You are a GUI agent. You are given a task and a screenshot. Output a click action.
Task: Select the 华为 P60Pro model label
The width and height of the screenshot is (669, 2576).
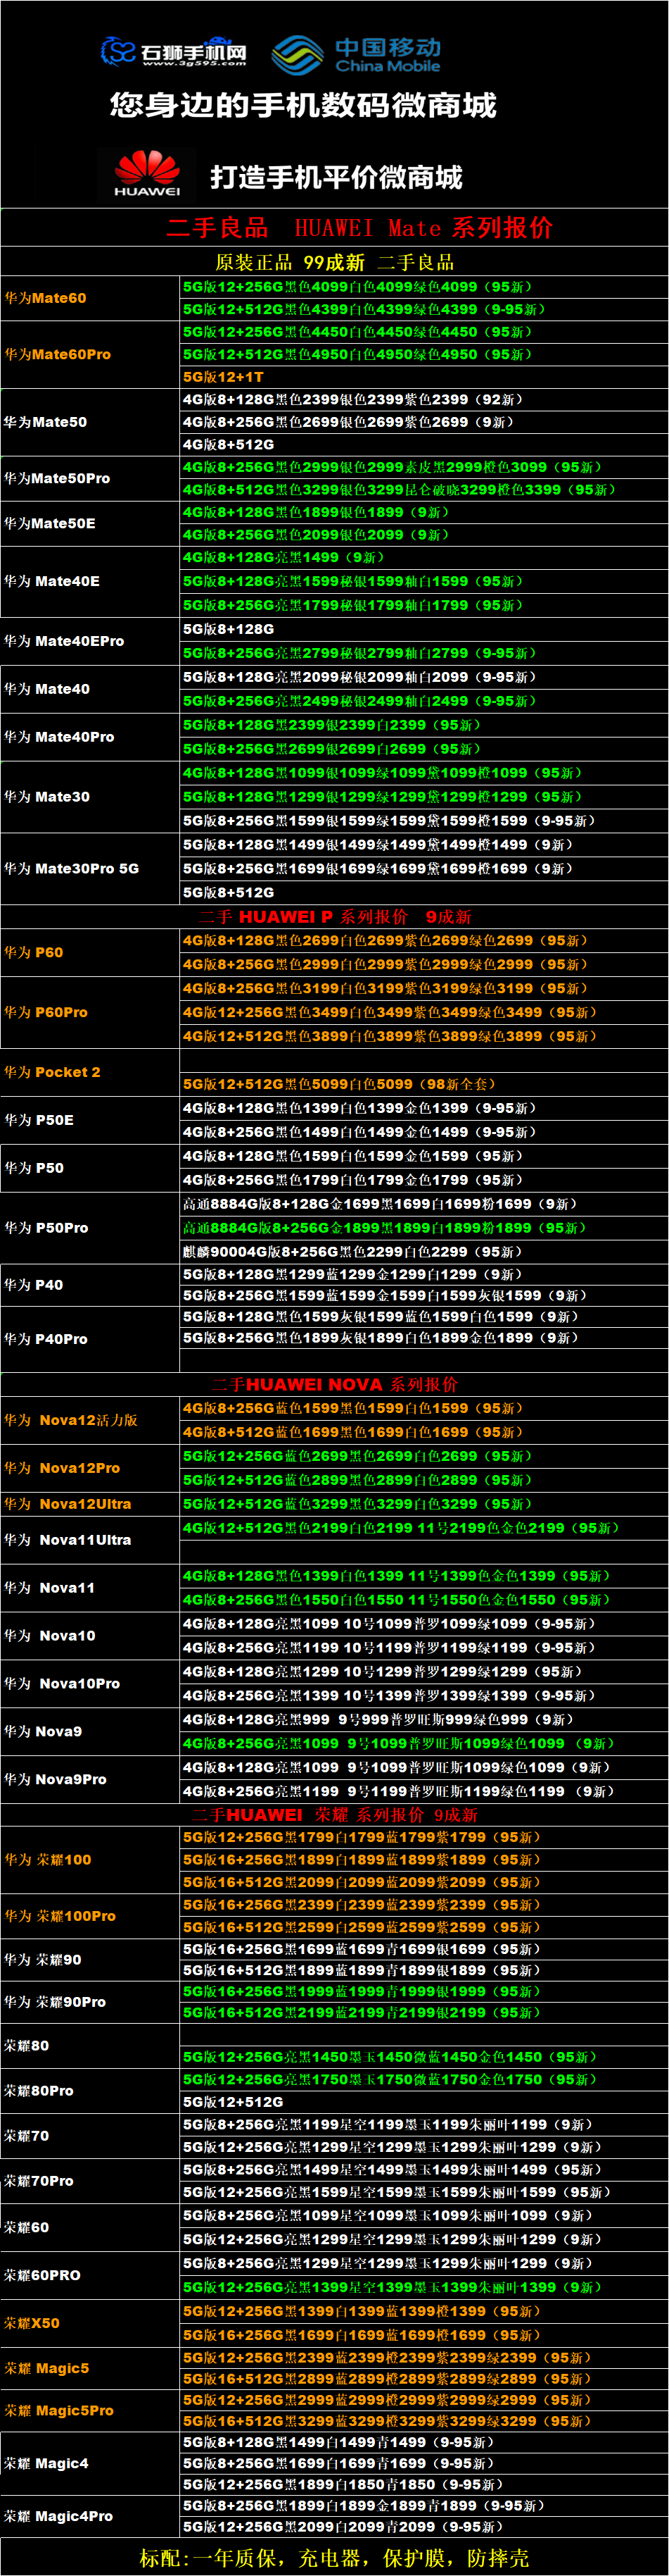pyautogui.click(x=46, y=1012)
